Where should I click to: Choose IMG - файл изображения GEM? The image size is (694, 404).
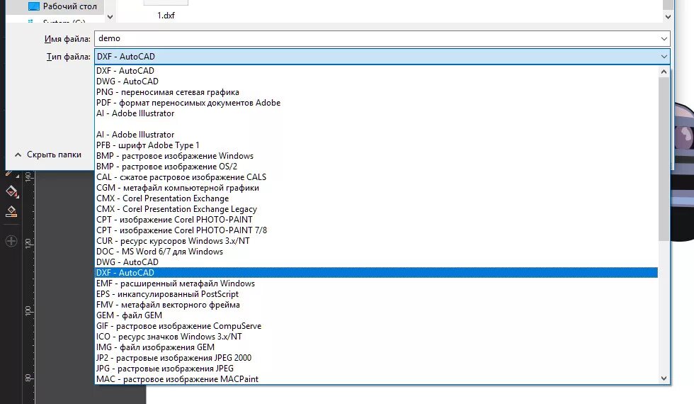376,347
